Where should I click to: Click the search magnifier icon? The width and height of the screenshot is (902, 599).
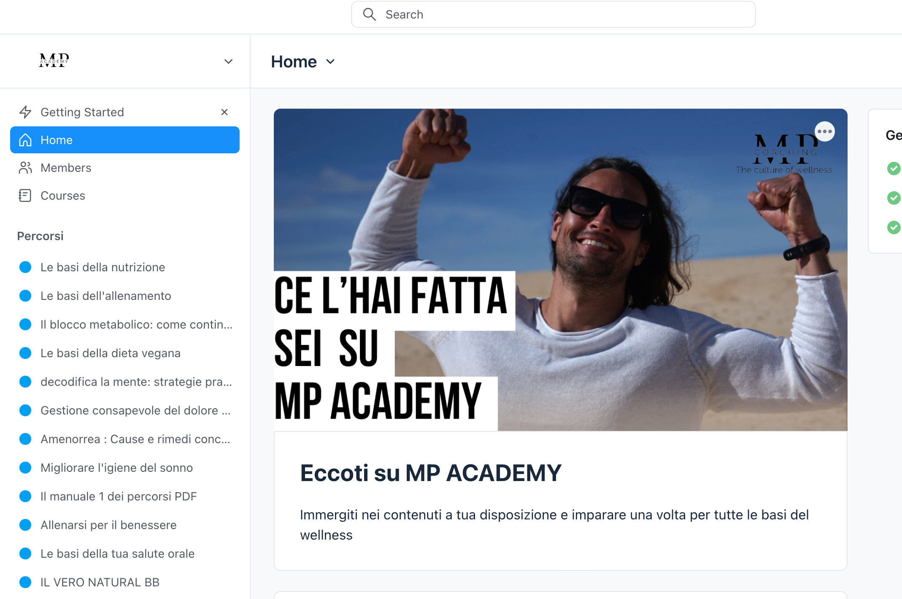click(x=369, y=14)
